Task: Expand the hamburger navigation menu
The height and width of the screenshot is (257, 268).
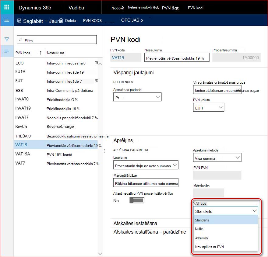Action: pyautogui.click(x=7, y=20)
